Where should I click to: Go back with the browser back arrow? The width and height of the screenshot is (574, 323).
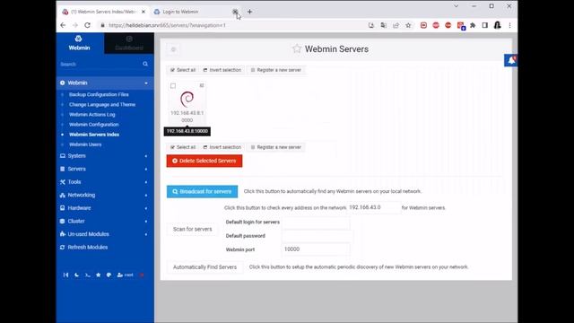coord(63,25)
